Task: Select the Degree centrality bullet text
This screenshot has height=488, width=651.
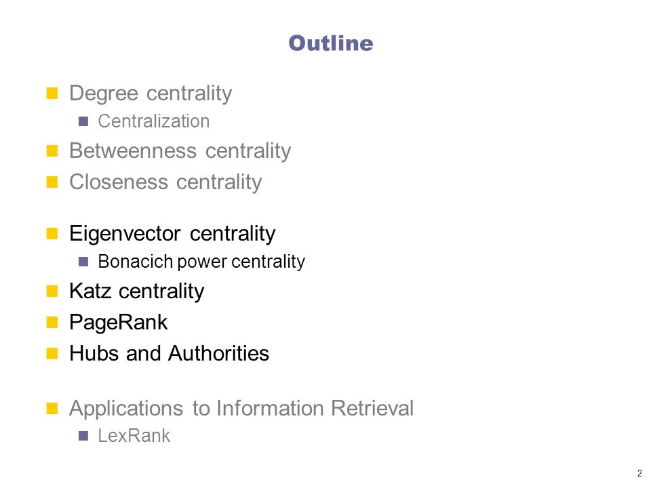Action: pos(151,94)
